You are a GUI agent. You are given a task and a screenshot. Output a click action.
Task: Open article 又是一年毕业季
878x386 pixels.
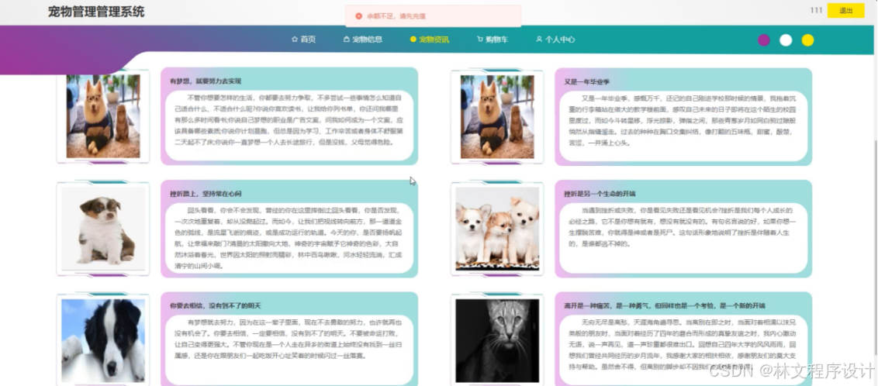(x=587, y=81)
